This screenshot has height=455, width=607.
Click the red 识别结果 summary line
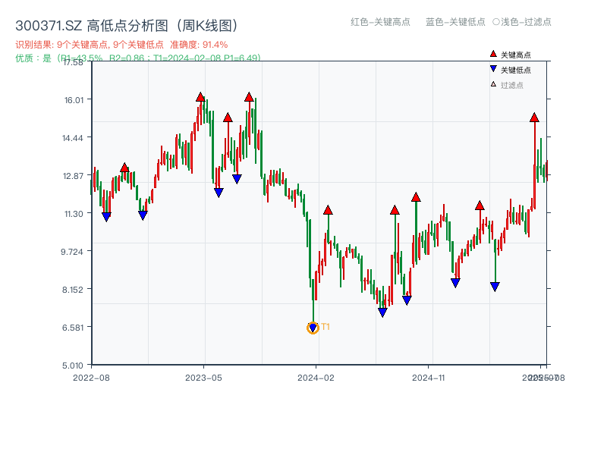point(121,45)
